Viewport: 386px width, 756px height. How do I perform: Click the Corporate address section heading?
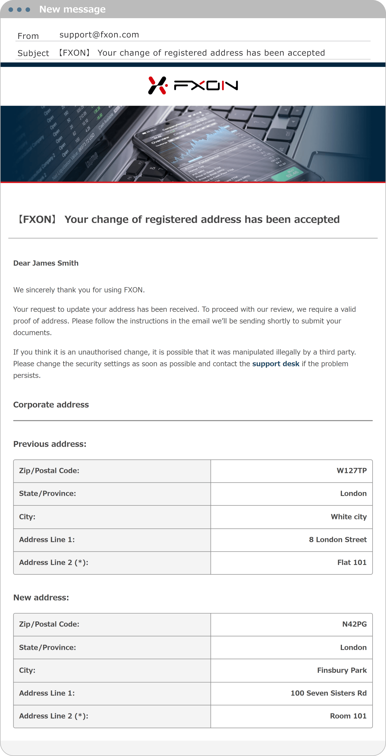[x=51, y=404]
